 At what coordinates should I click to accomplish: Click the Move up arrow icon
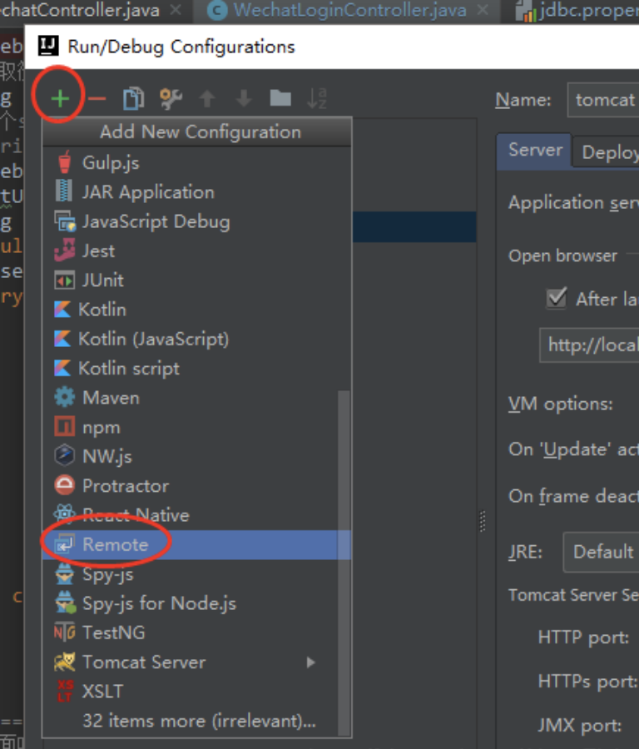pos(207,99)
